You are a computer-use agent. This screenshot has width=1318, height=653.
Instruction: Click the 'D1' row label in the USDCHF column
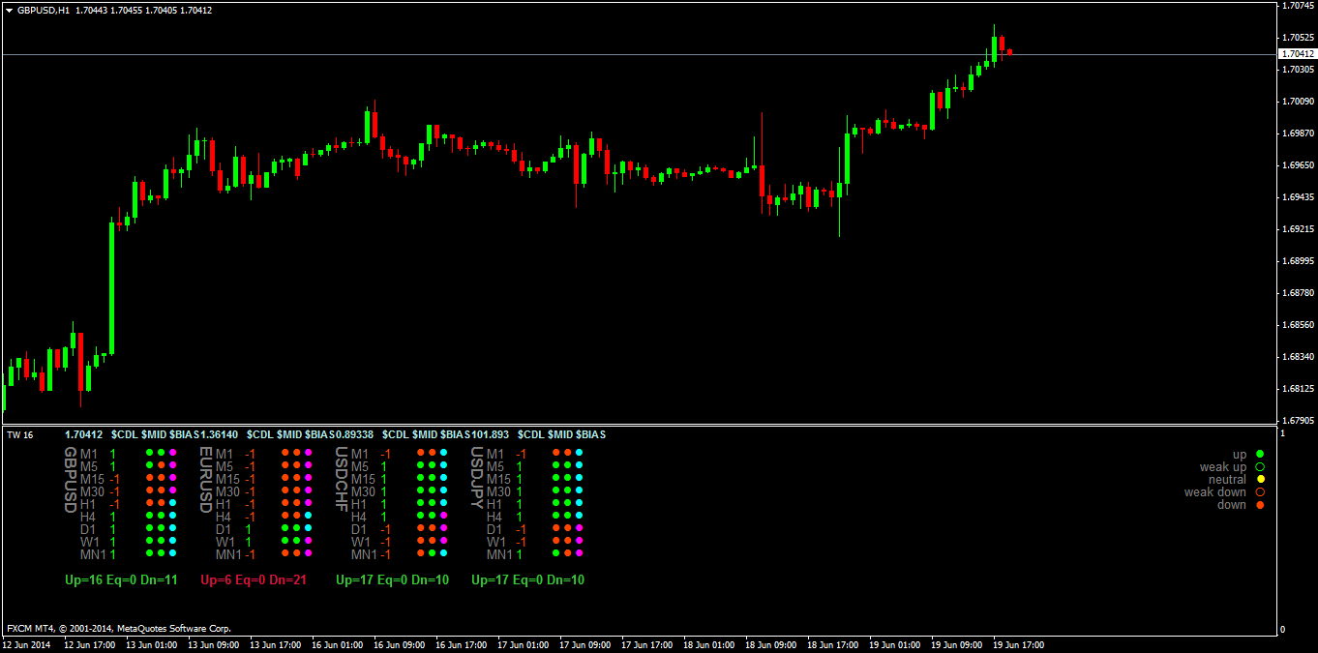coord(359,529)
